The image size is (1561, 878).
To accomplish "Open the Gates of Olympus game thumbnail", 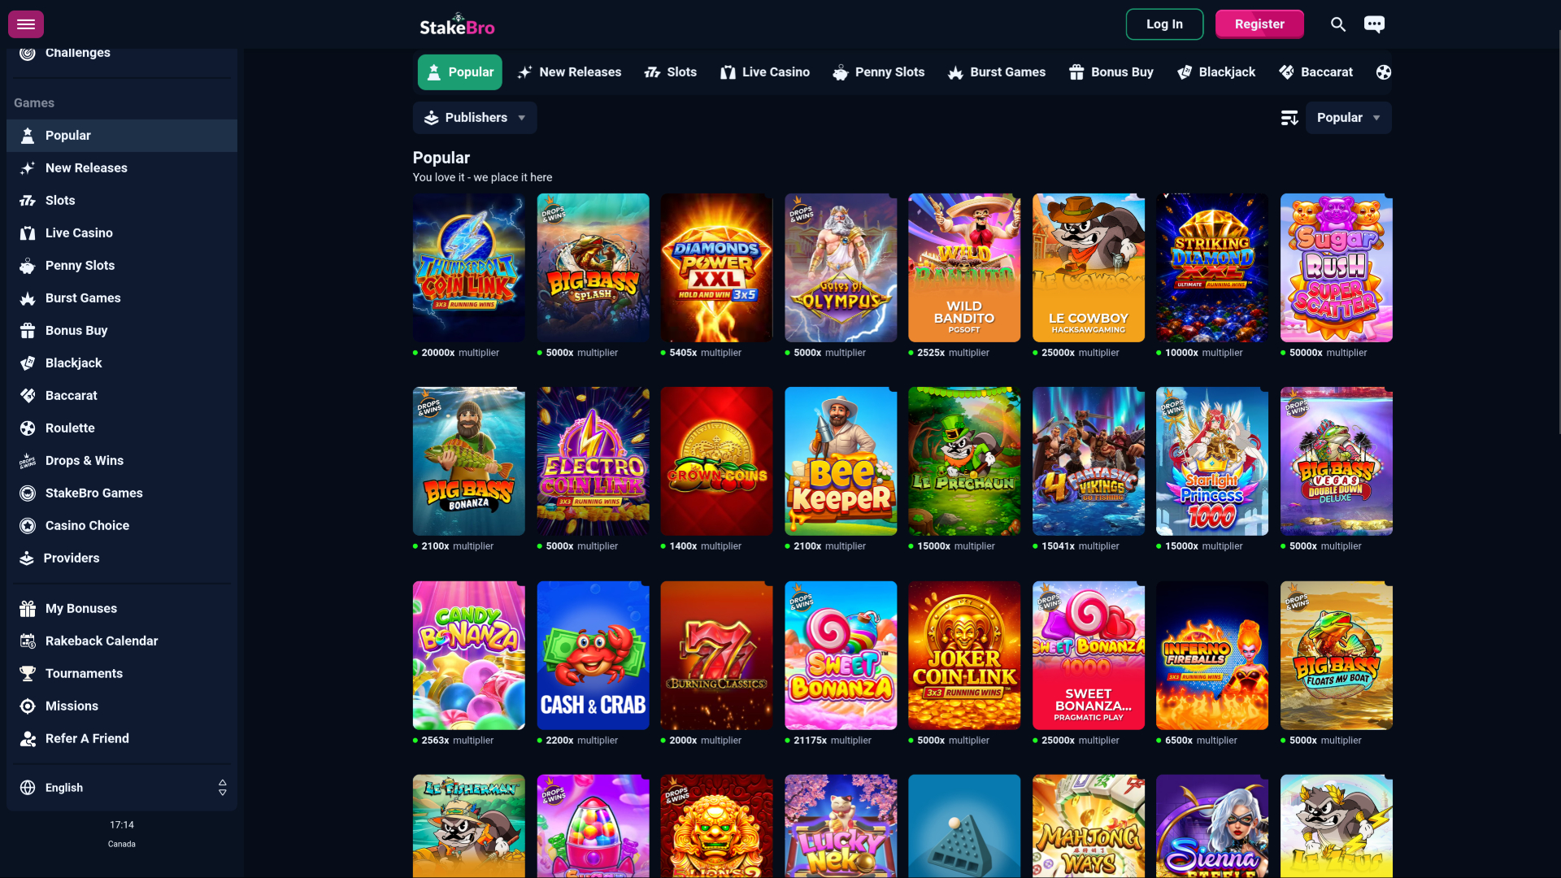I will pyautogui.click(x=841, y=267).
